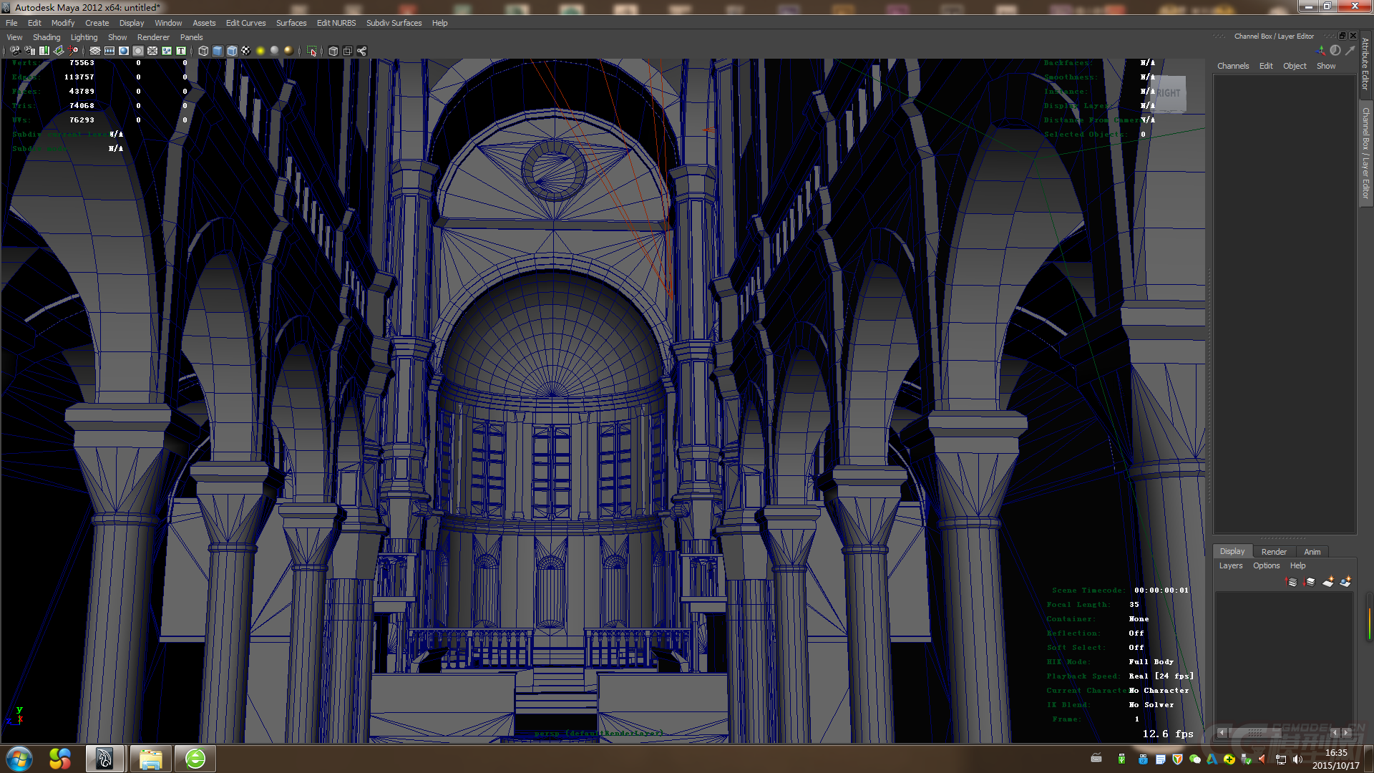The width and height of the screenshot is (1374, 773).
Task: Toggle Textured display checker icon
Action: 246,51
